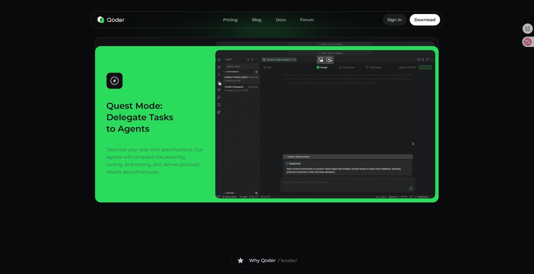Click the Start Now button
Viewport: 534px width, 274px height.
426,67
